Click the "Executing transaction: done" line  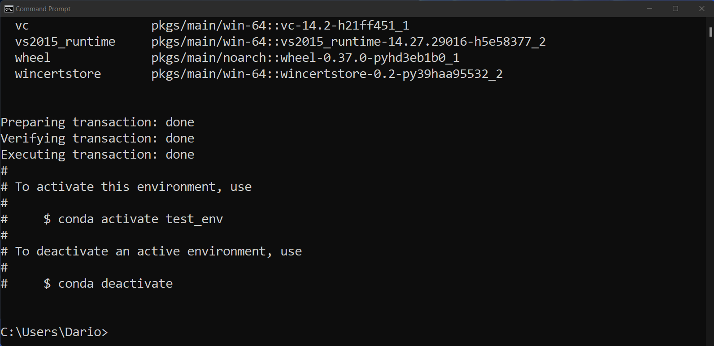click(97, 155)
